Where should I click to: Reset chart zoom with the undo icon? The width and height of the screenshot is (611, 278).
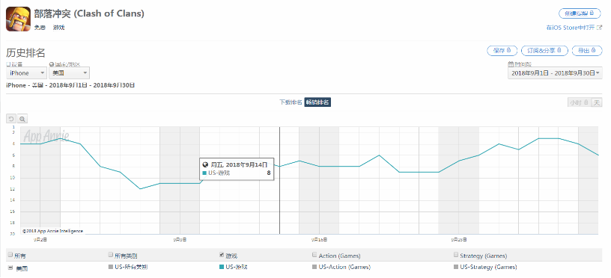tap(12, 119)
